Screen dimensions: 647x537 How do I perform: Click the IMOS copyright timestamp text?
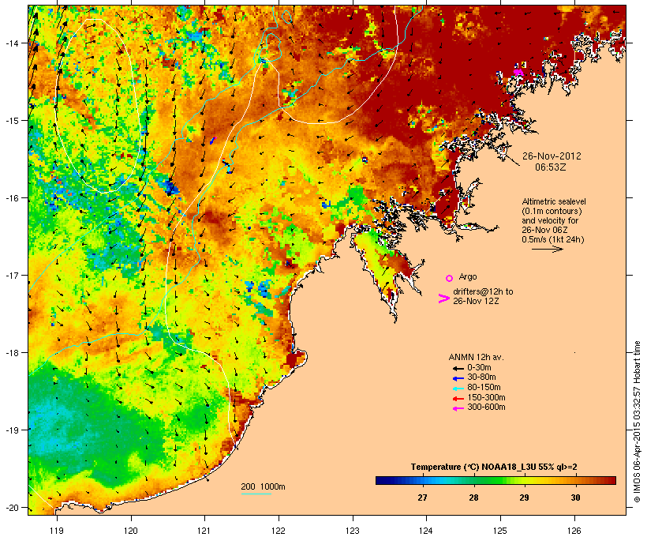(637, 422)
